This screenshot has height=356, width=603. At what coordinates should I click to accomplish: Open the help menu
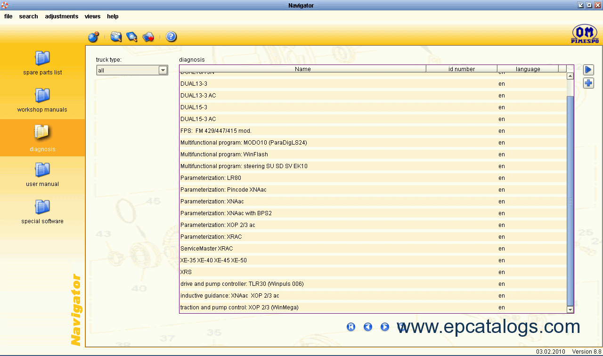[113, 16]
